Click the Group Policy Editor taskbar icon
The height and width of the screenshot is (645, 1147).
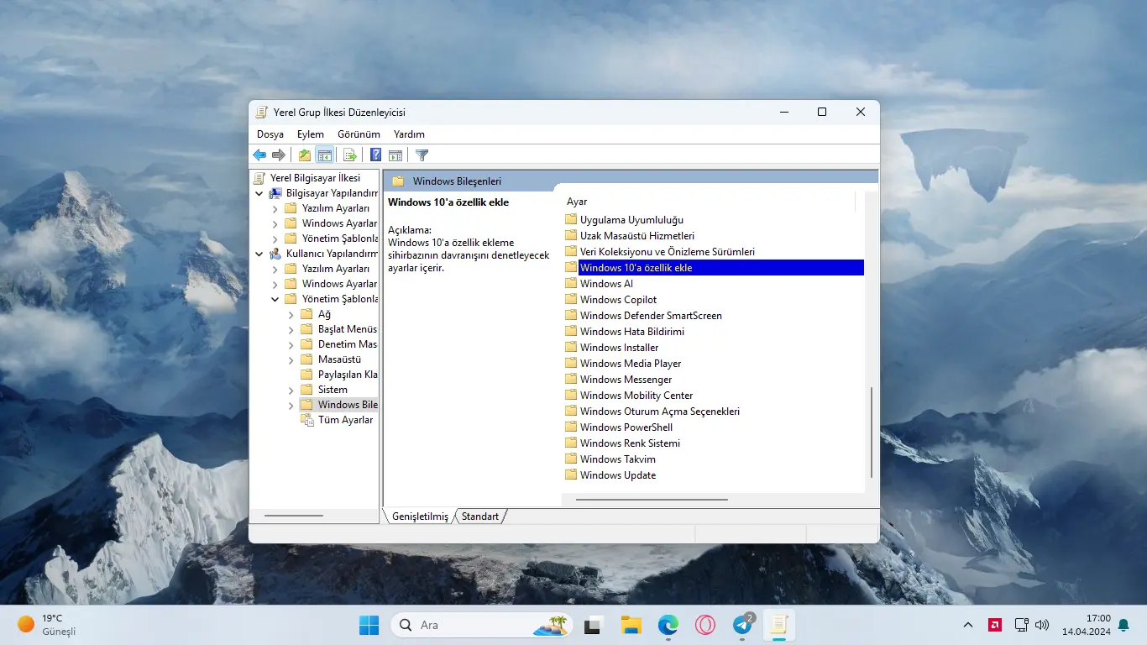tap(779, 625)
